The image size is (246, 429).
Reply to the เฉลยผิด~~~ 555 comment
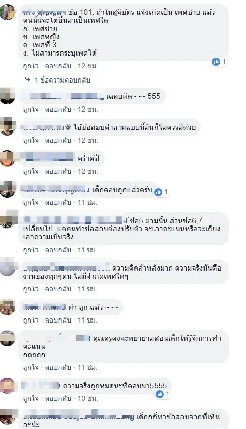(x=58, y=109)
